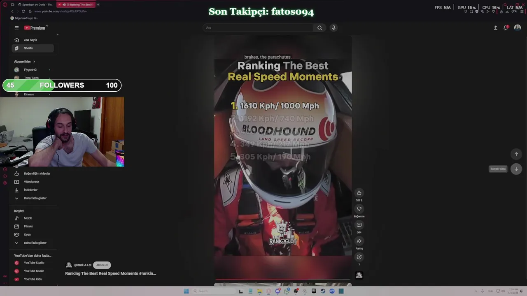Open the taskbar clock and date
This screenshot has height=296, width=527.
[x=513, y=291]
